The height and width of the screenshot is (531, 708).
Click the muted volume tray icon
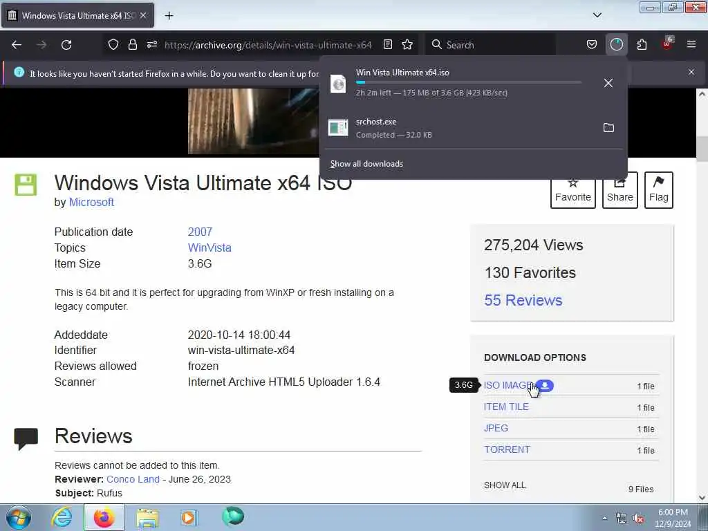638,519
